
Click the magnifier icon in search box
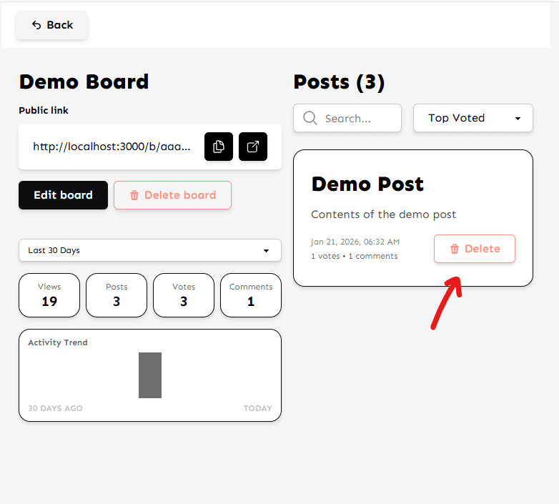[x=310, y=118]
